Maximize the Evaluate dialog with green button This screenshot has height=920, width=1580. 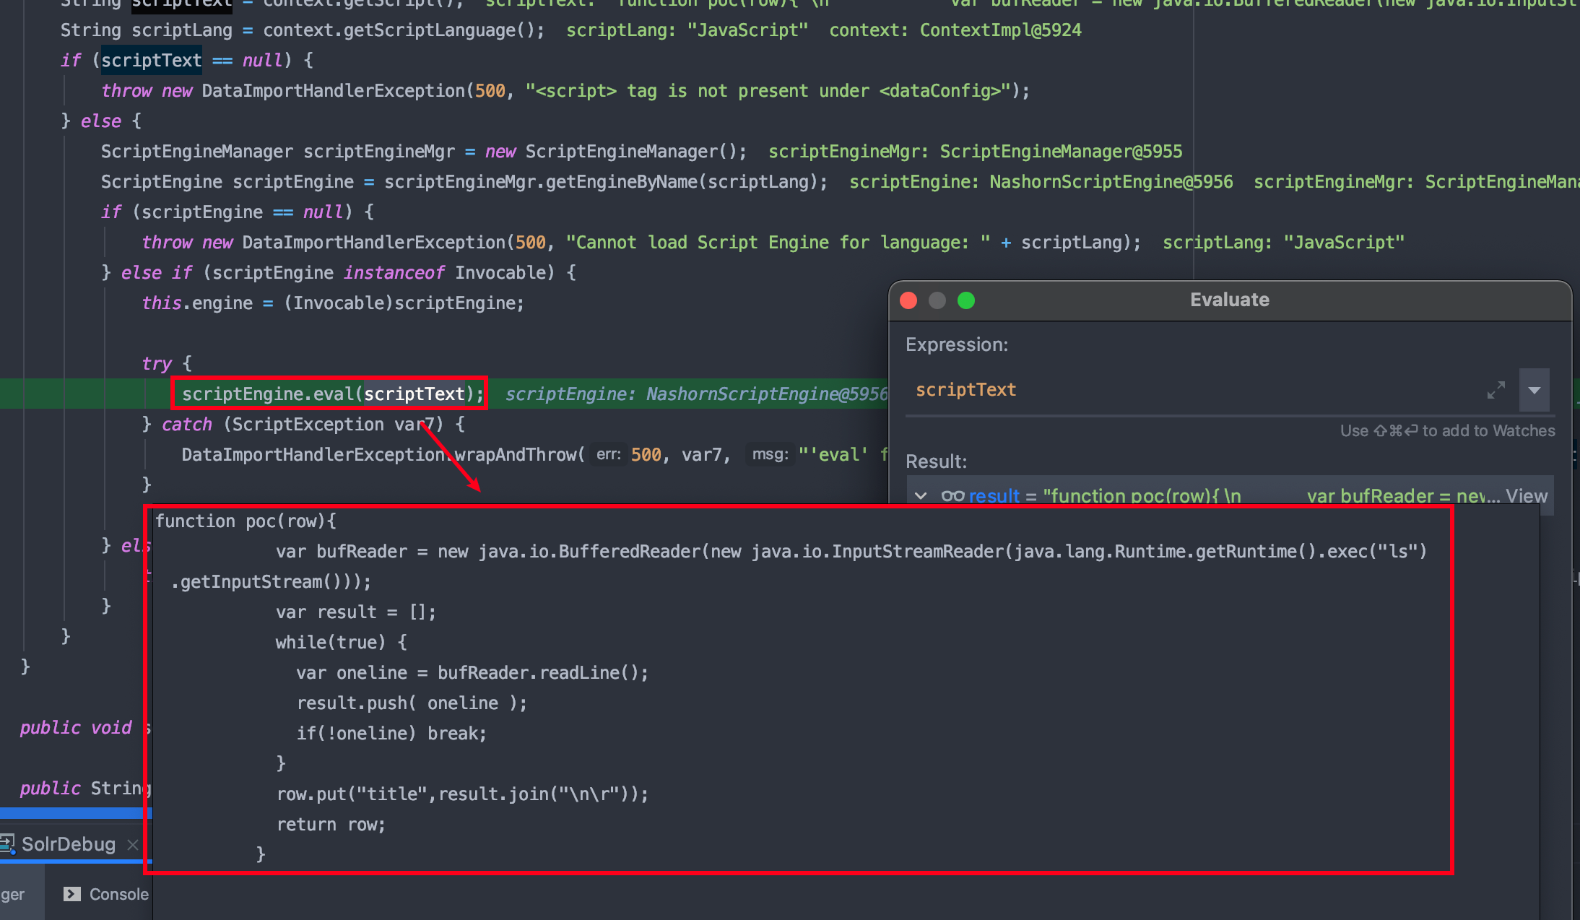click(x=966, y=300)
